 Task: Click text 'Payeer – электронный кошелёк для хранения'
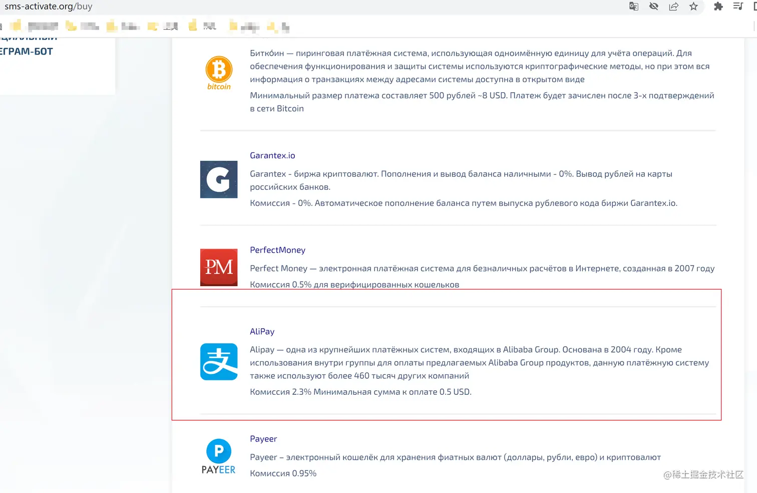(x=342, y=457)
